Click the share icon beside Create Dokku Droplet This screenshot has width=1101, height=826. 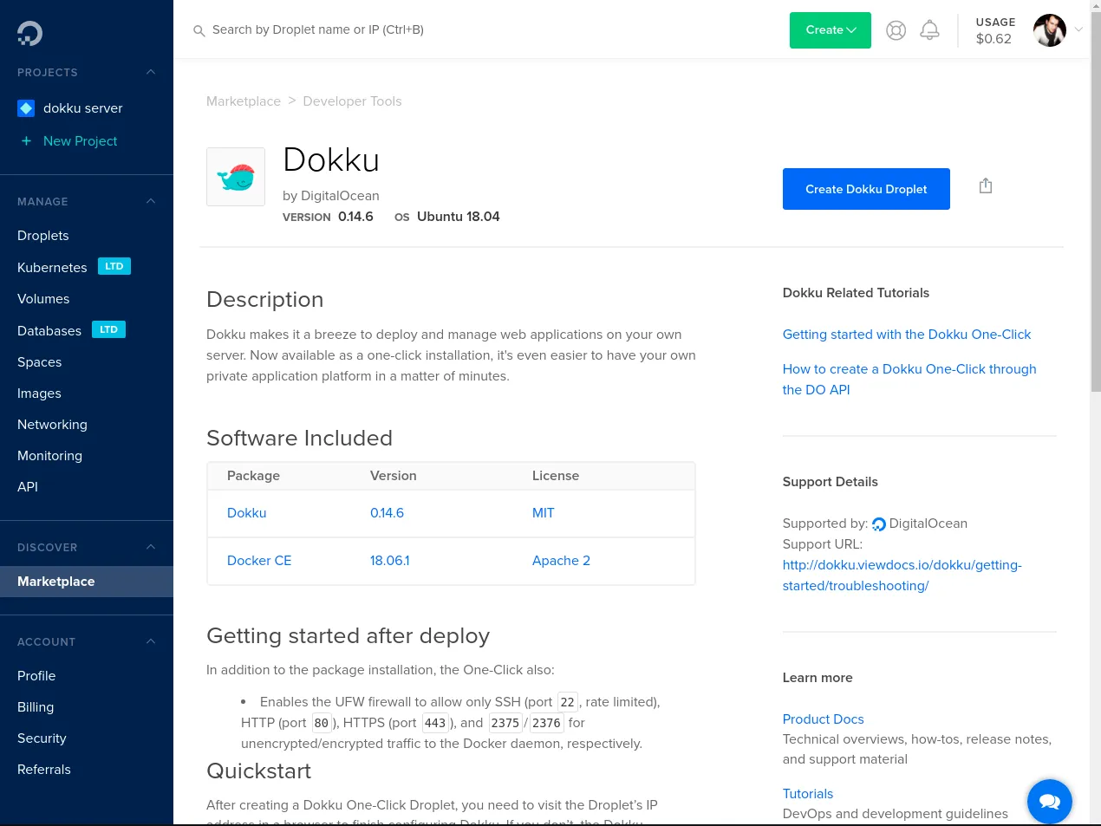[x=985, y=185]
